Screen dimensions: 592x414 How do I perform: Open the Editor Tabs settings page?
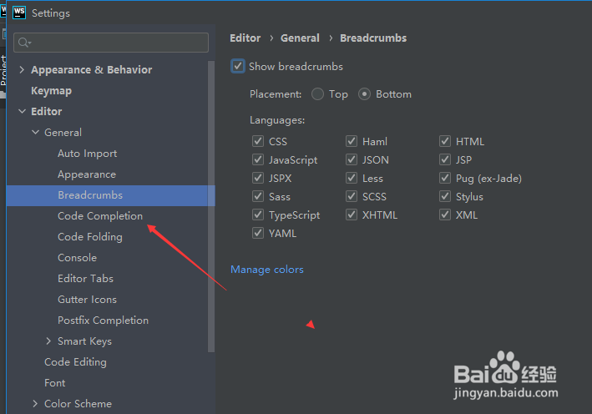click(x=85, y=279)
